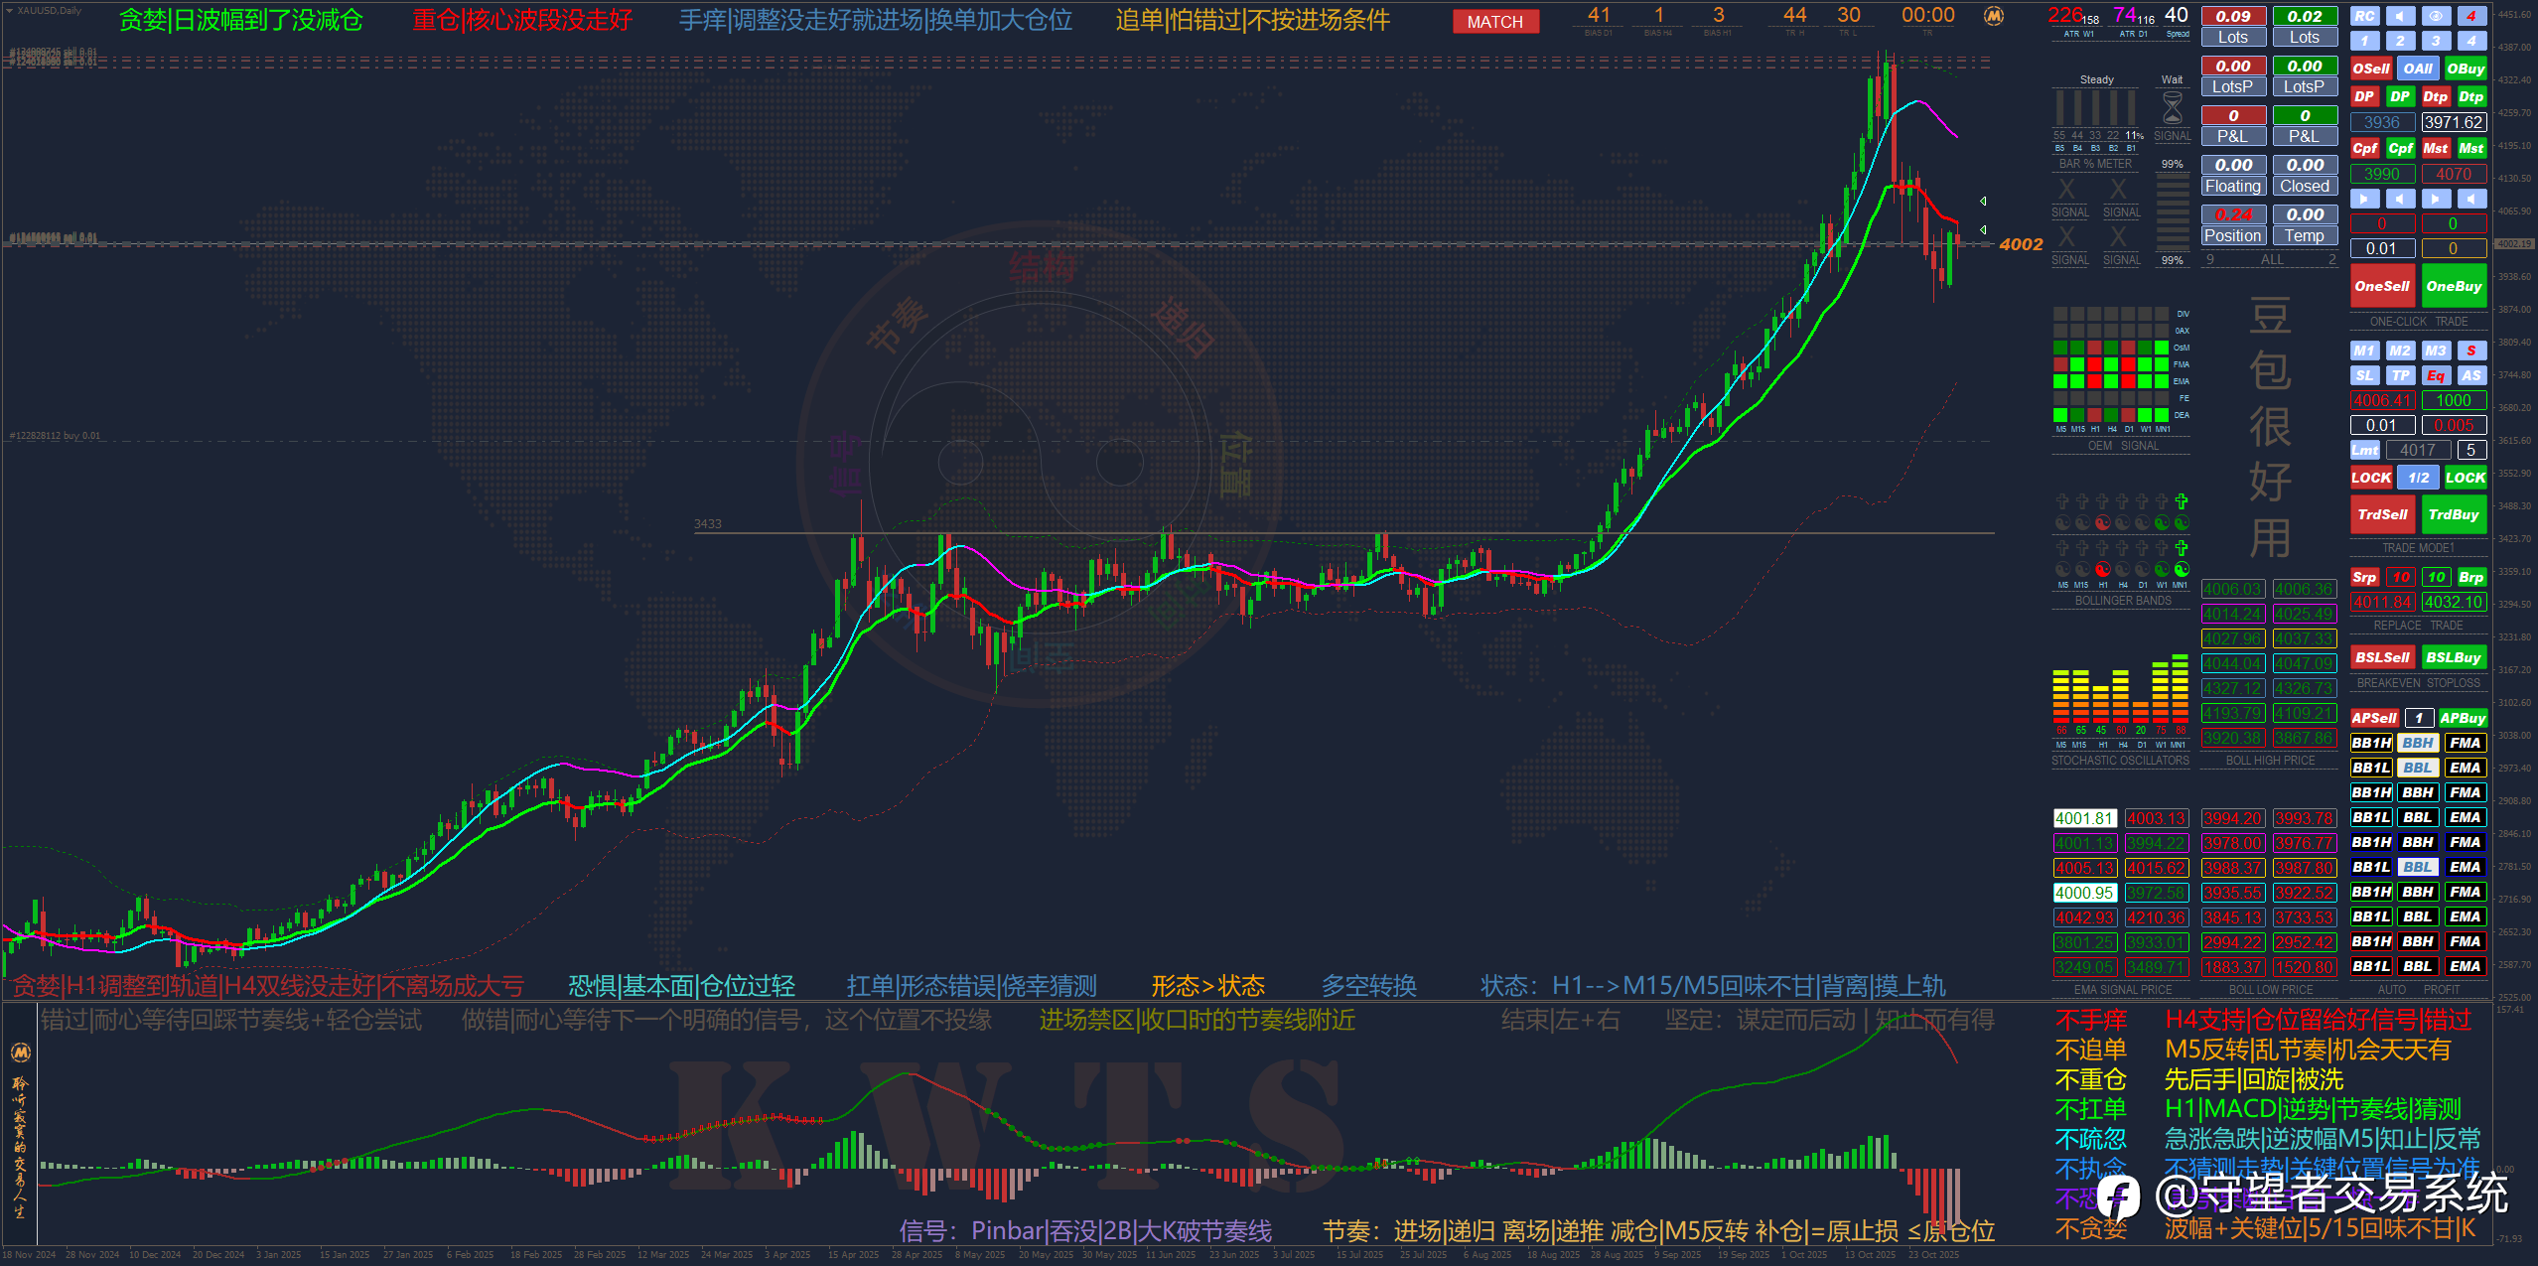Click the green TrdBuy button
The width and height of the screenshot is (2538, 1266).
click(2453, 514)
